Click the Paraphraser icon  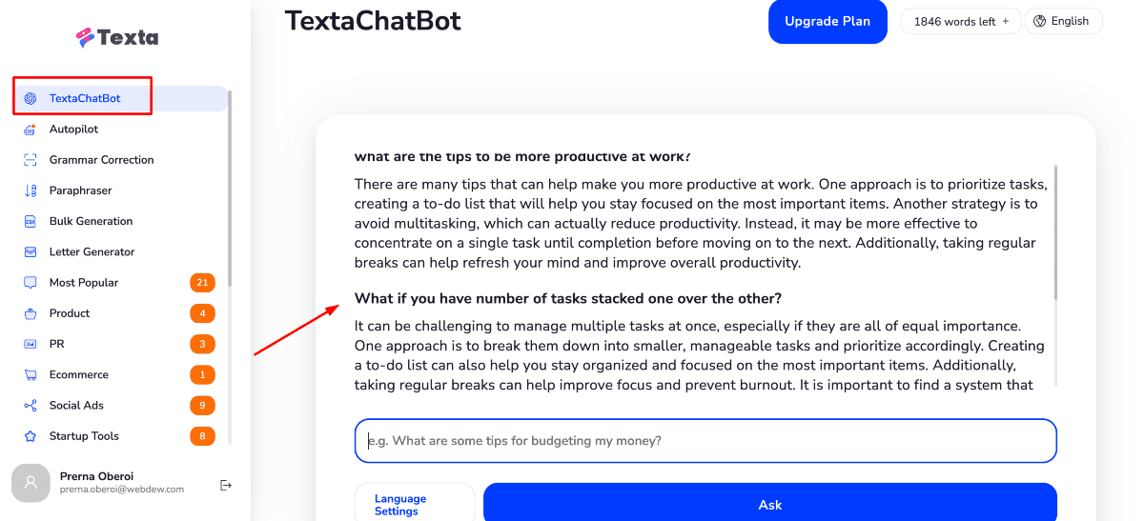click(31, 190)
